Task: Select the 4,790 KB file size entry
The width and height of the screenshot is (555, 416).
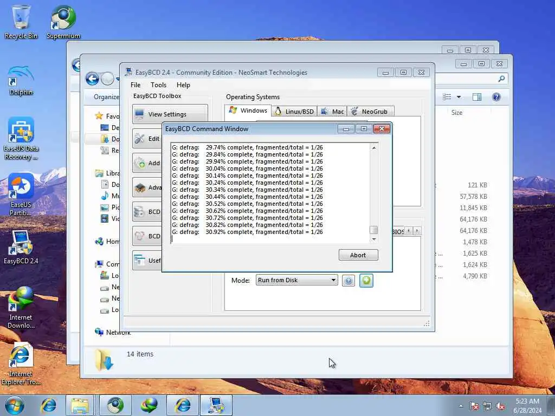Action: click(475, 276)
